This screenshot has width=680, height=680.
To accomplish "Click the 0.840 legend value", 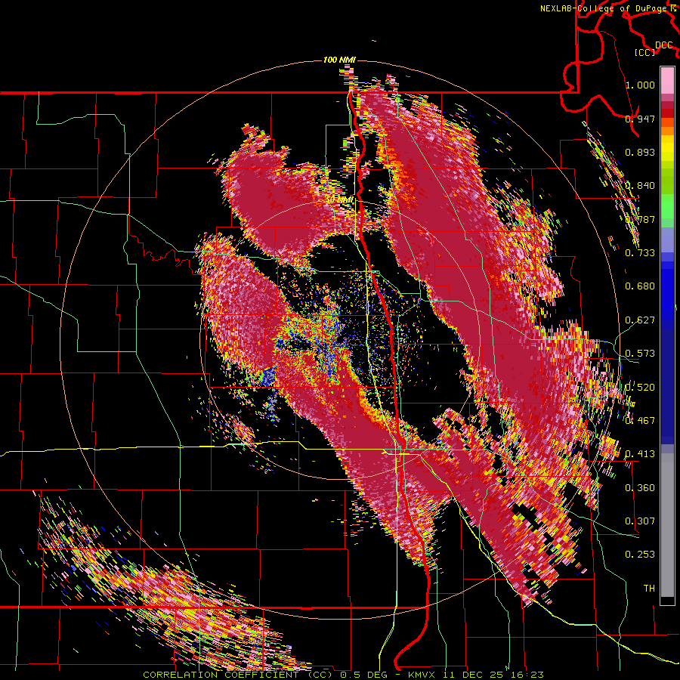I will (x=640, y=186).
